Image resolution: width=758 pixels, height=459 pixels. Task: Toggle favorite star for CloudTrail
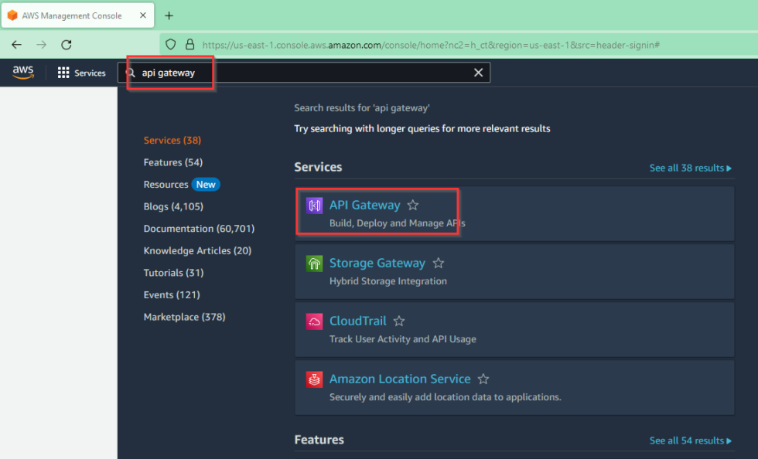(x=399, y=321)
